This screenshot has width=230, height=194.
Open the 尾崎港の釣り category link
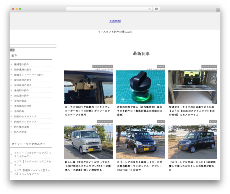tap(22, 64)
